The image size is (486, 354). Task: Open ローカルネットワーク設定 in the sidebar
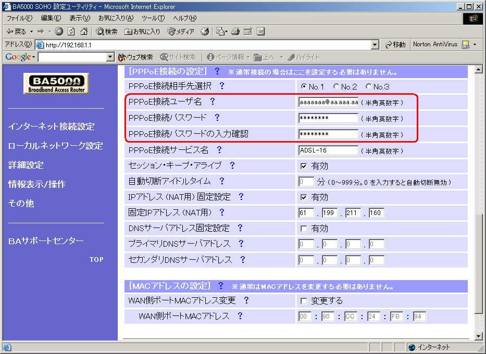56,146
